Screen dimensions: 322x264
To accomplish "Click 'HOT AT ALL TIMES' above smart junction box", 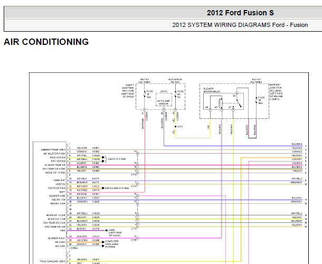I will (144, 81).
